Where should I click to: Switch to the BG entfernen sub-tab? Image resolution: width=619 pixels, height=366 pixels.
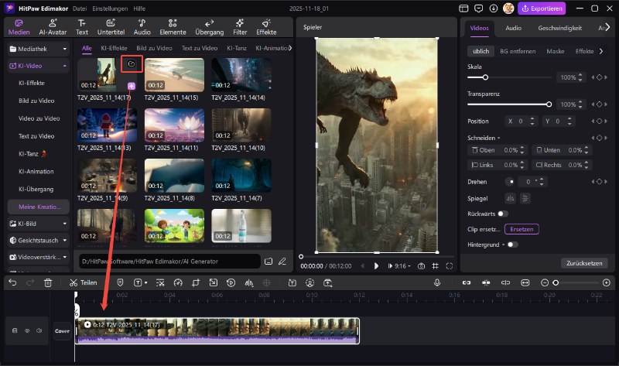518,51
